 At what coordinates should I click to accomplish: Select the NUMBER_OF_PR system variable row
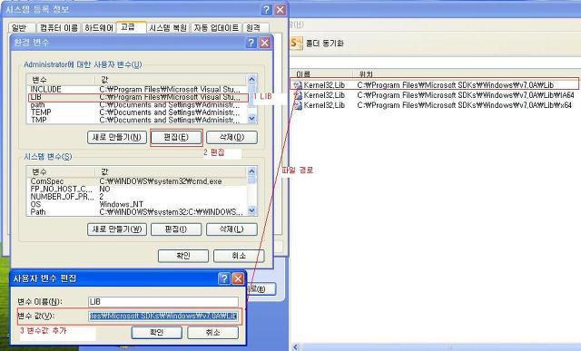(x=136, y=197)
